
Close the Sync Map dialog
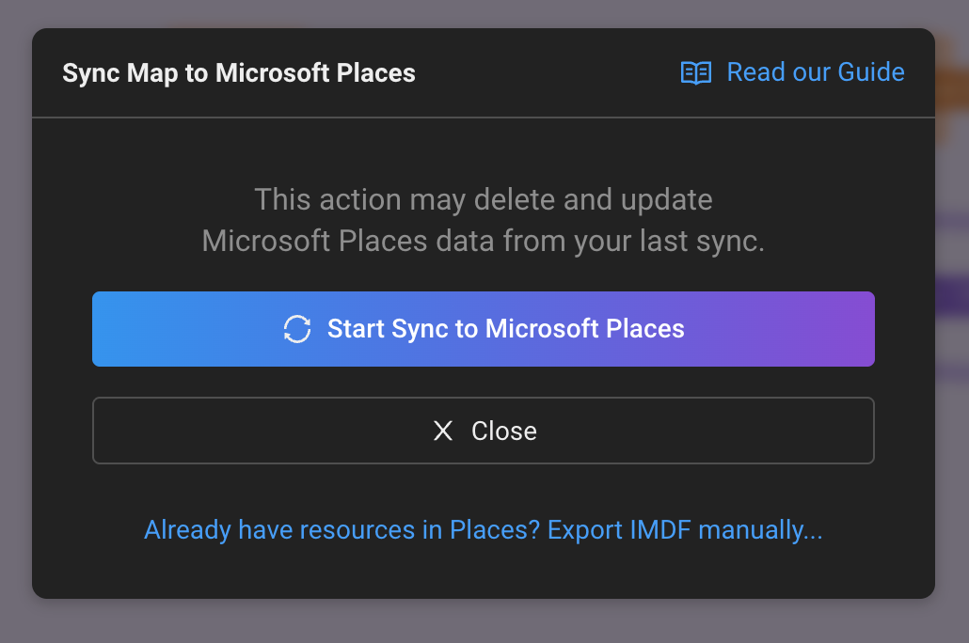[483, 431]
